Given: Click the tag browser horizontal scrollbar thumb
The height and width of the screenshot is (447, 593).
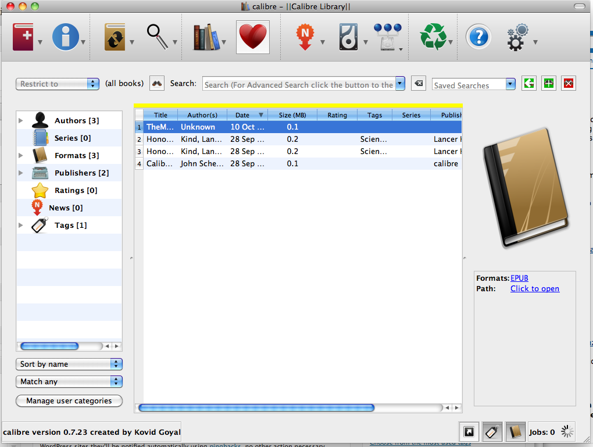Looking at the screenshot, I should tap(49, 346).
